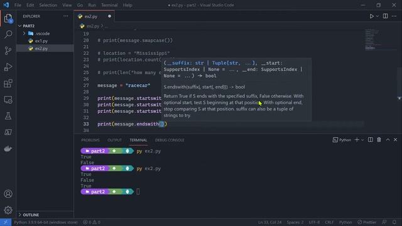Open the Edit menu
This screenshot has width=402, height=226.
point(30,5)
